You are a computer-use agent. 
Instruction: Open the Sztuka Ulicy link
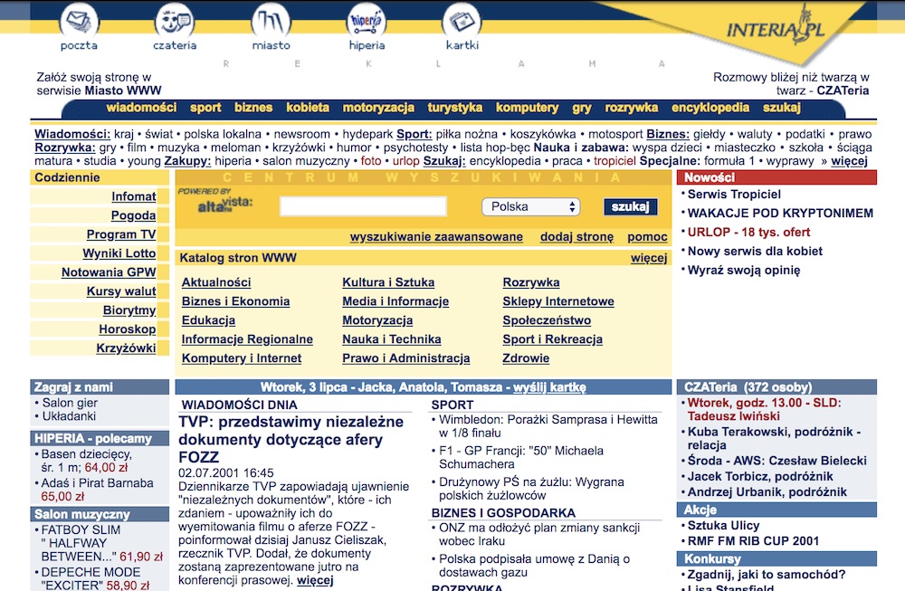(723, 525)
